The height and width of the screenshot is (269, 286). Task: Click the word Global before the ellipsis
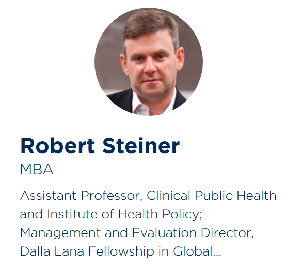[x=193, y=251]
